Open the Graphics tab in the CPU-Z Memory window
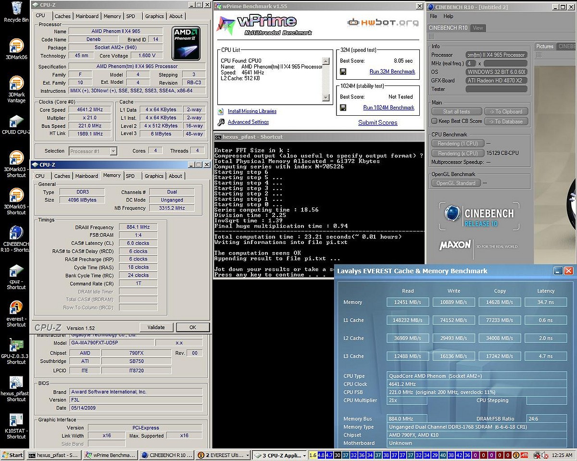 154,176
